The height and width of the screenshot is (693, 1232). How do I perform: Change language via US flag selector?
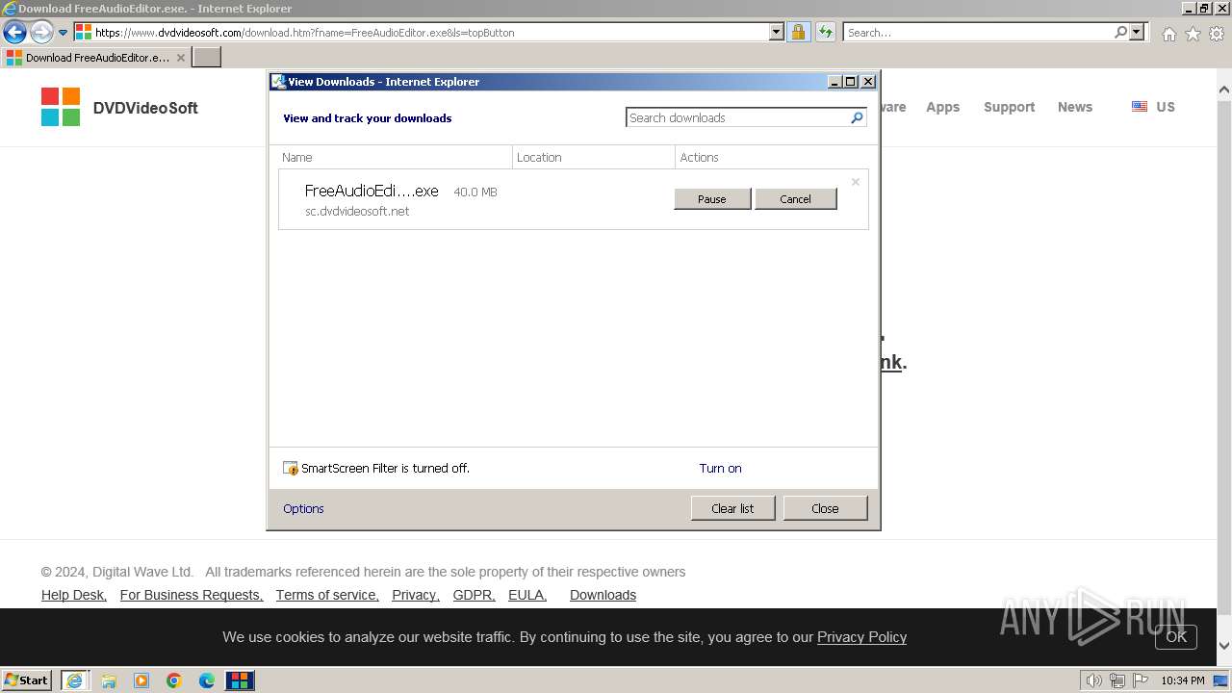tap(1153, 107)
